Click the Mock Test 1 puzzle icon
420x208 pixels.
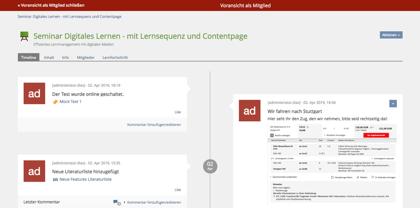[55, 102]
